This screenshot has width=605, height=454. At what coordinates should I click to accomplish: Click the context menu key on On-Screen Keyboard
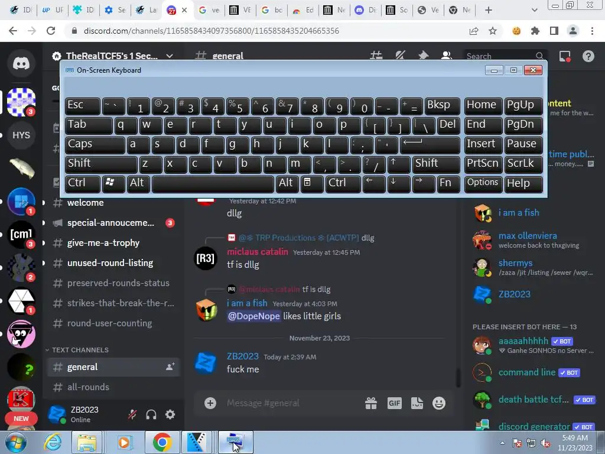click(x=311, y=183)
